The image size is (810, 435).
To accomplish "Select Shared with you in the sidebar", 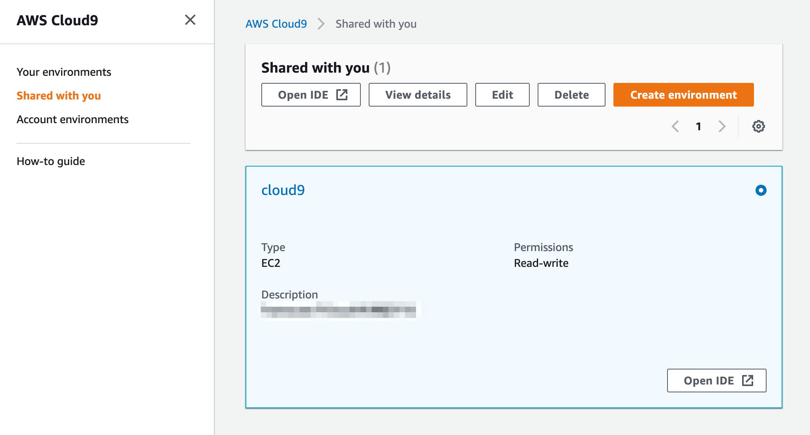I will tap(59, 96).
